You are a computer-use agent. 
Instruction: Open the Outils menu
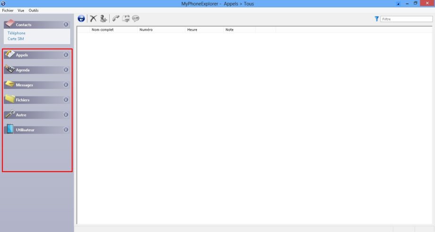click(x=34, y=10)
